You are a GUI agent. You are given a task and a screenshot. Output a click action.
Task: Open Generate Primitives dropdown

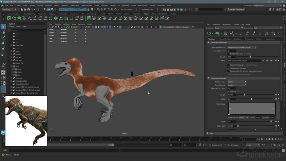[x=242, y=47]
